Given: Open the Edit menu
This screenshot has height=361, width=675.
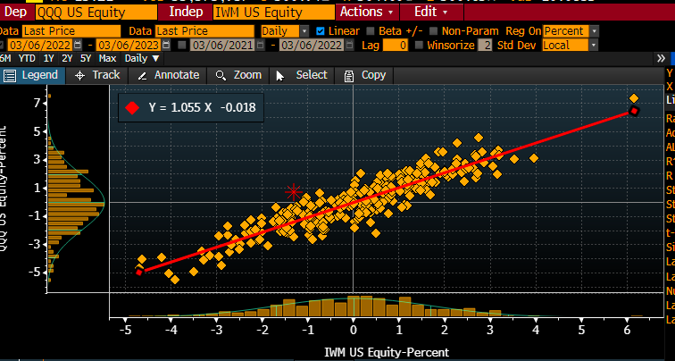Looking at the screenshot, I should 431,12.
